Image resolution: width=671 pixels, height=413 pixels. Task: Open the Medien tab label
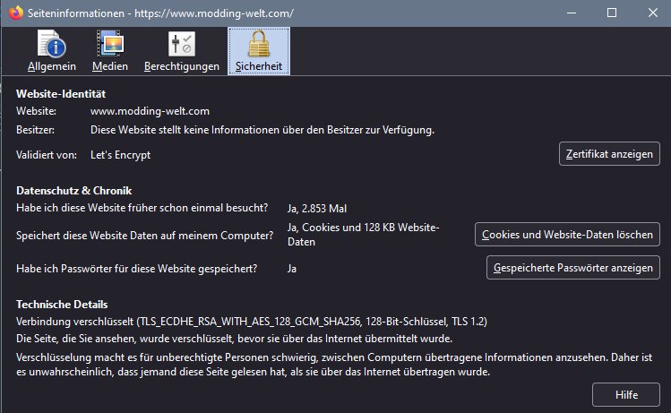[109, 66]
